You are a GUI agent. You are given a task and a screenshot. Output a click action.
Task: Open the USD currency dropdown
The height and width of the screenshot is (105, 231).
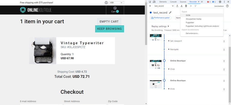coord(116,3)
